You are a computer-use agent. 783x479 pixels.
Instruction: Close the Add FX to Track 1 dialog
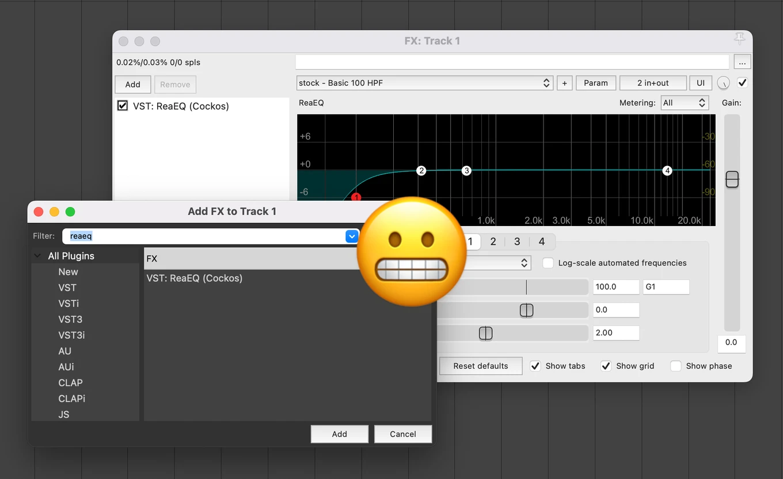pos(38,212)
